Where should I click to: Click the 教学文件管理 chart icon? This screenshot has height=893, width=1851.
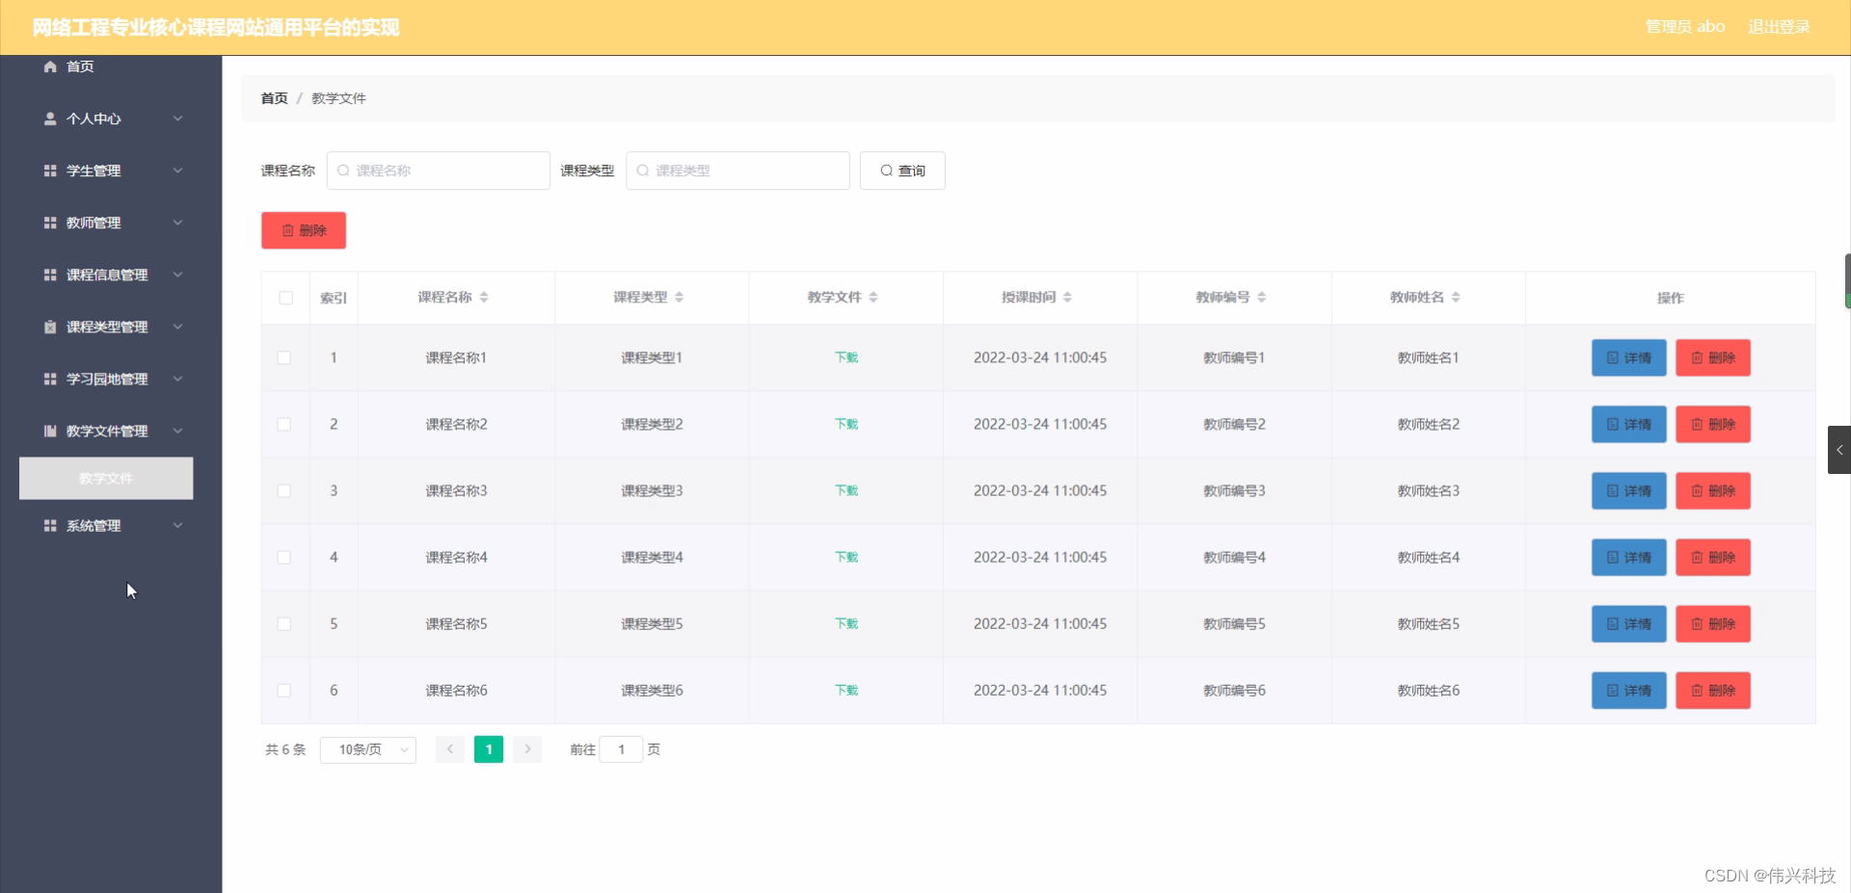click(x=49, y=431)
